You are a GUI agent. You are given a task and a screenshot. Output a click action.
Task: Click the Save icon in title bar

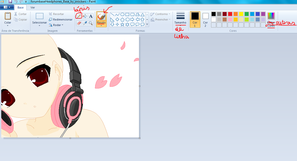(x=10, y=1)
